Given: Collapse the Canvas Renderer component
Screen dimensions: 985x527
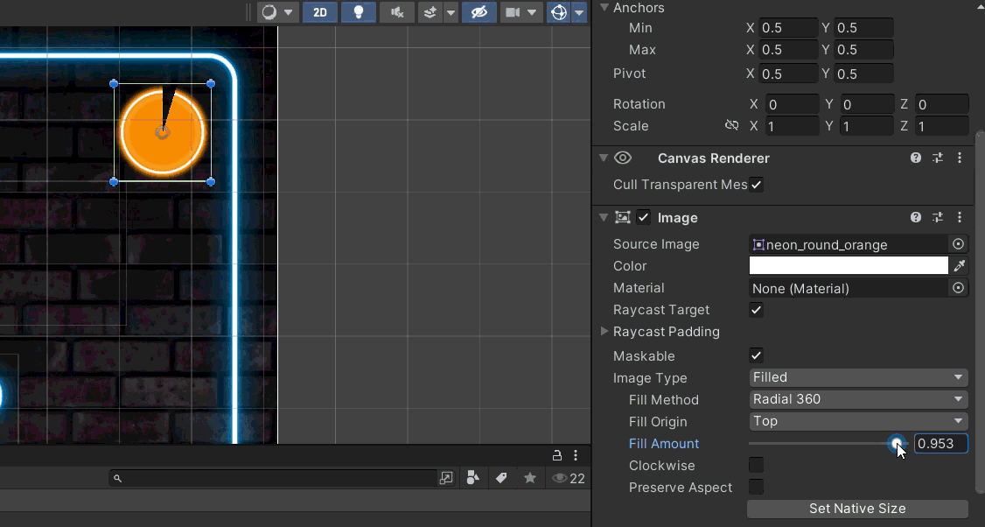Looking at the screenshot, I should pos(604,158).
